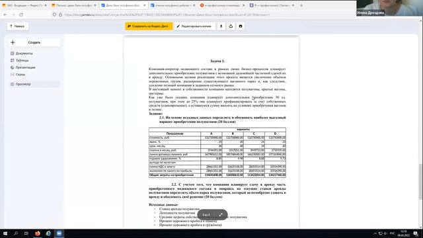Click the 'Наверх' button
Screen dimensions: 423x238
point(18,26)
